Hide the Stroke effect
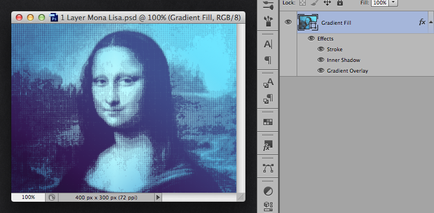This screenshot has width=434, height=213. click(x=321, y=49)
